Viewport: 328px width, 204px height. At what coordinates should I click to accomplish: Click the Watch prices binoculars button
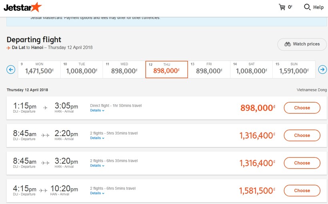(x=302, y=44)
